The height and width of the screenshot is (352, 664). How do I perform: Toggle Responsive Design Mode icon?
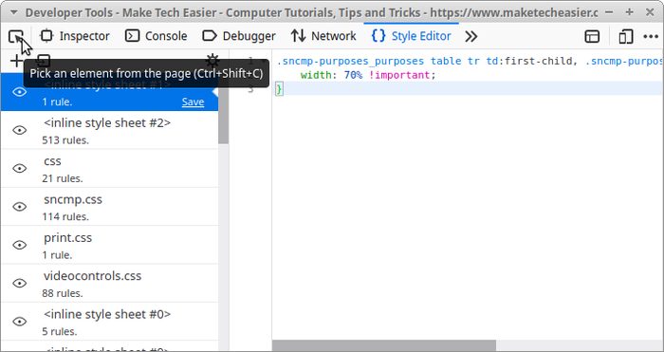pos(625,36)
